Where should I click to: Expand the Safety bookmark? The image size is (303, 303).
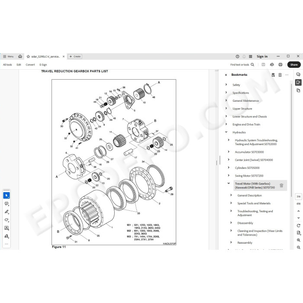pos(226,85)
